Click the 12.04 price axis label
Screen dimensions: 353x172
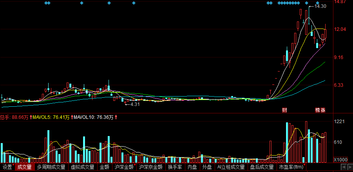(340, 29)
